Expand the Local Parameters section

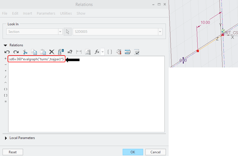pyautogui.click(x=6, y=138)
